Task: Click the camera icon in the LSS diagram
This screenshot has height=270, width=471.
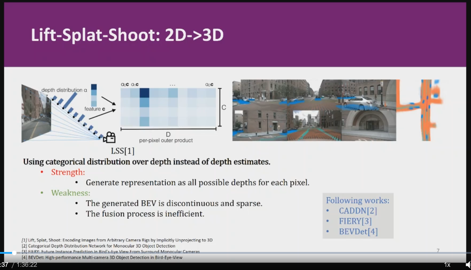Action: click(x=109, y=137)
